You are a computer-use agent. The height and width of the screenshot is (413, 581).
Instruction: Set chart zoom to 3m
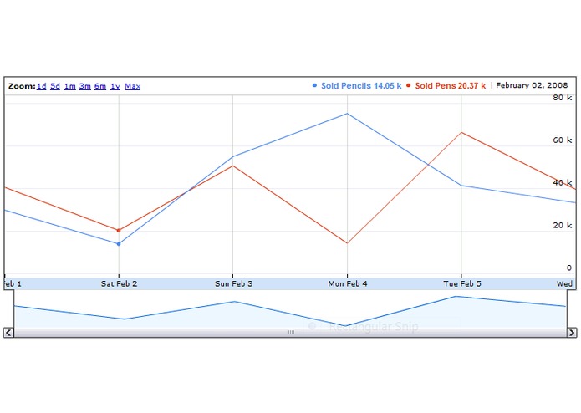pyautogui.click(x=85, y=86)
